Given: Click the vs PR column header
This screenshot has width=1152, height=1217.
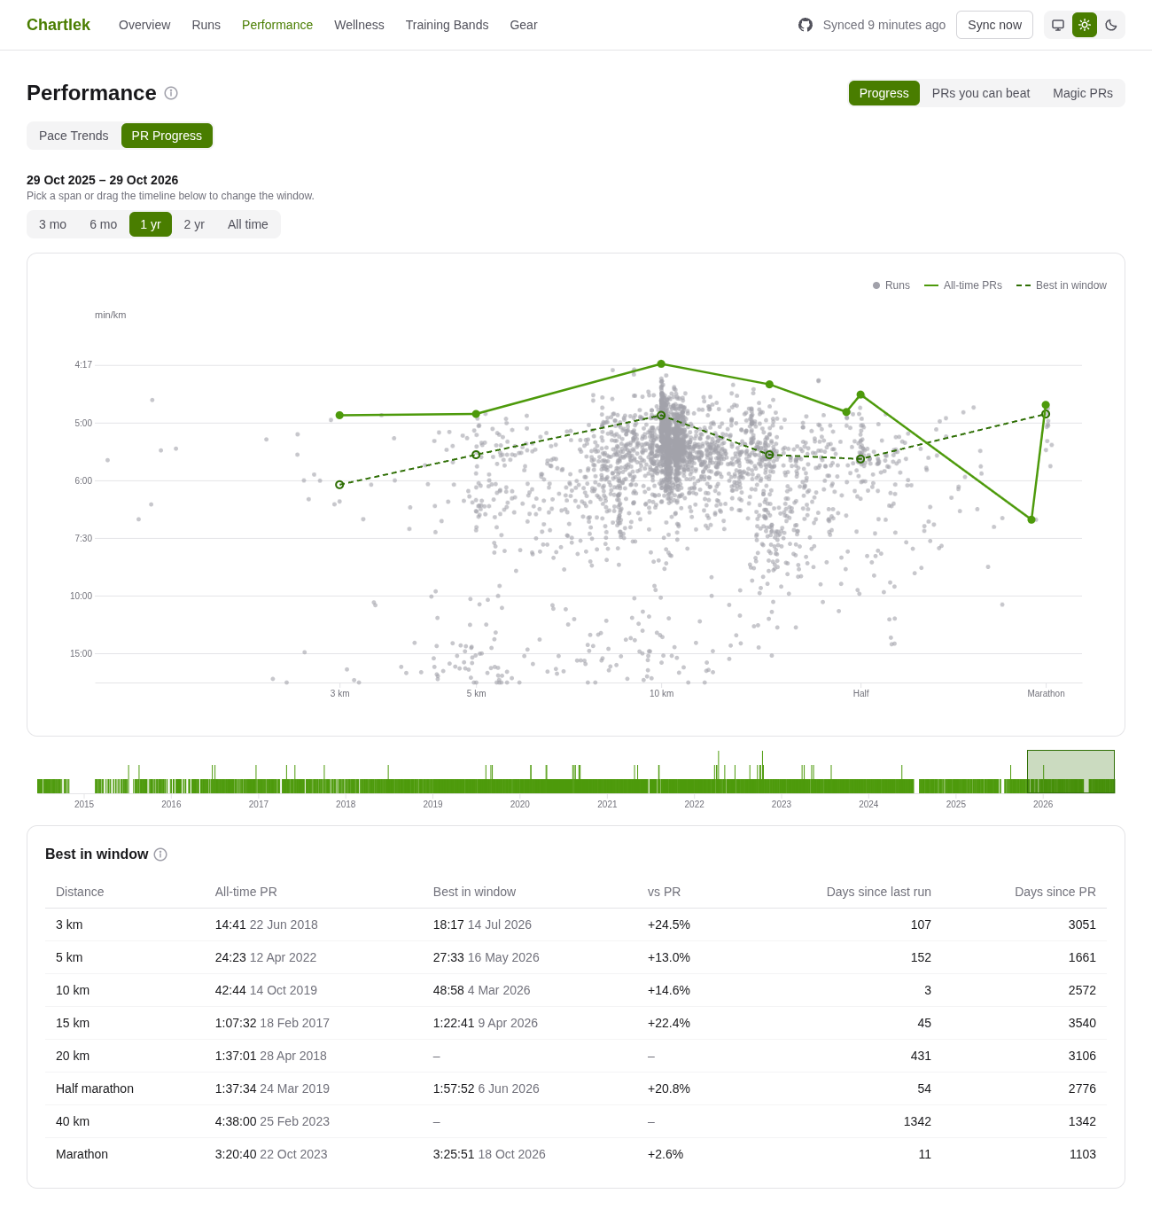Looking at the screenshot, I should tap(665, 892).
